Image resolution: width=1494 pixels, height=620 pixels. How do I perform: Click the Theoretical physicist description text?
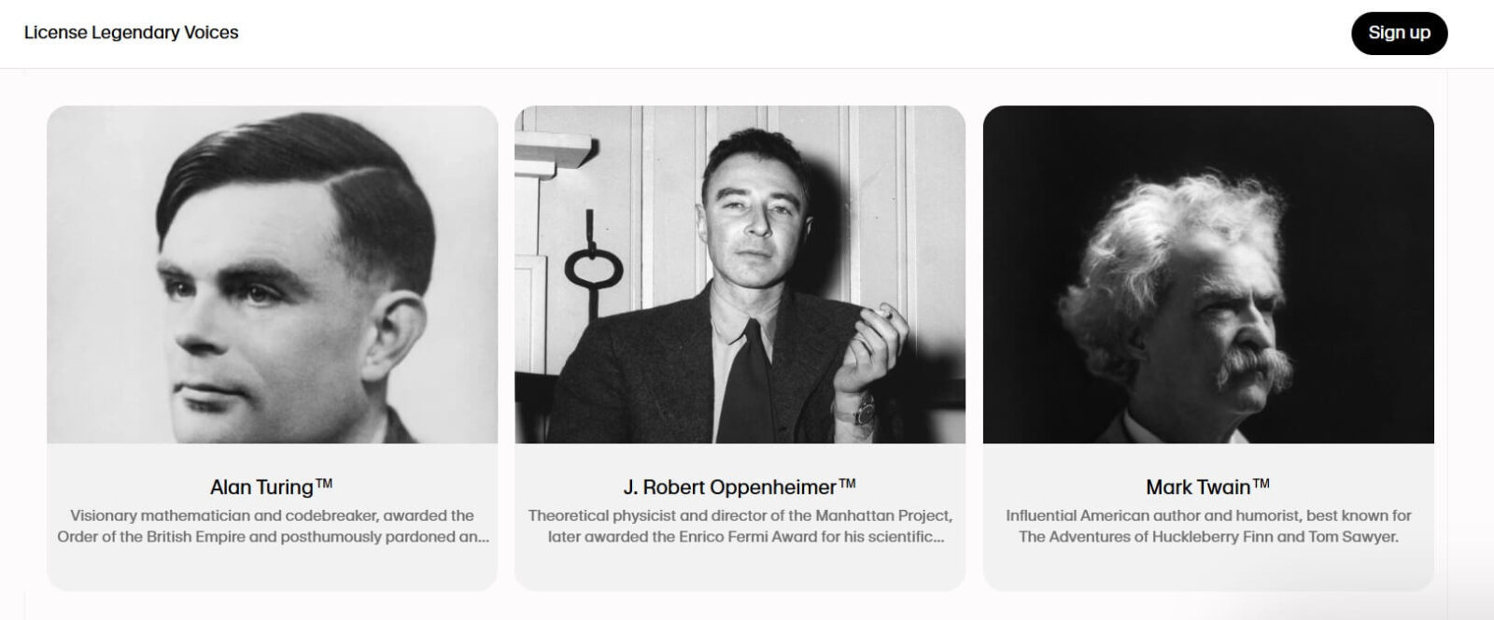click(740, 526)
